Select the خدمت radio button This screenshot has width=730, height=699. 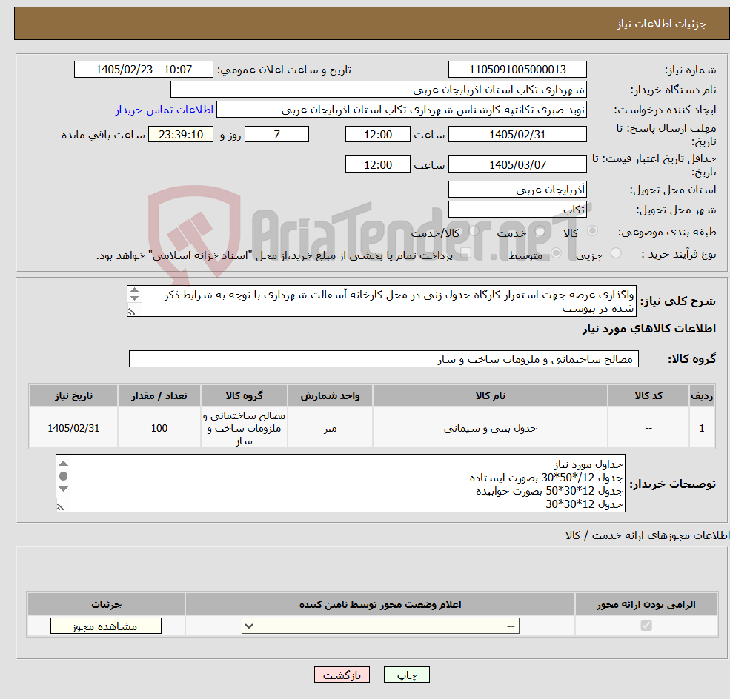point(540,231)
